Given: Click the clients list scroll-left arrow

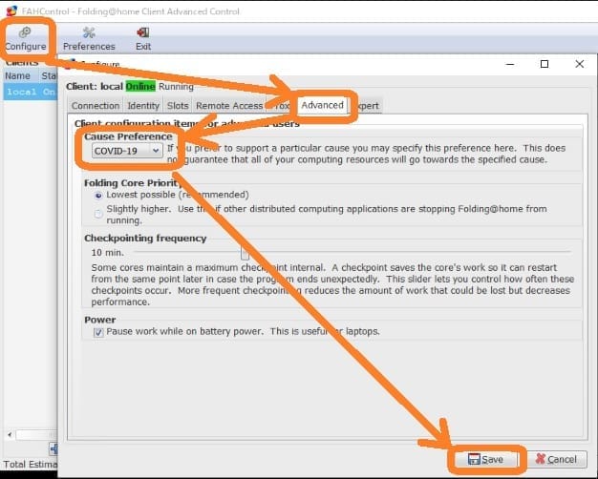Looking at the screenshot, I should [x=10, y=434].
